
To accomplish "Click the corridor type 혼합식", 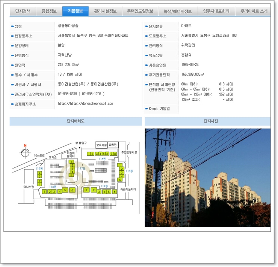I will point(186,55).
